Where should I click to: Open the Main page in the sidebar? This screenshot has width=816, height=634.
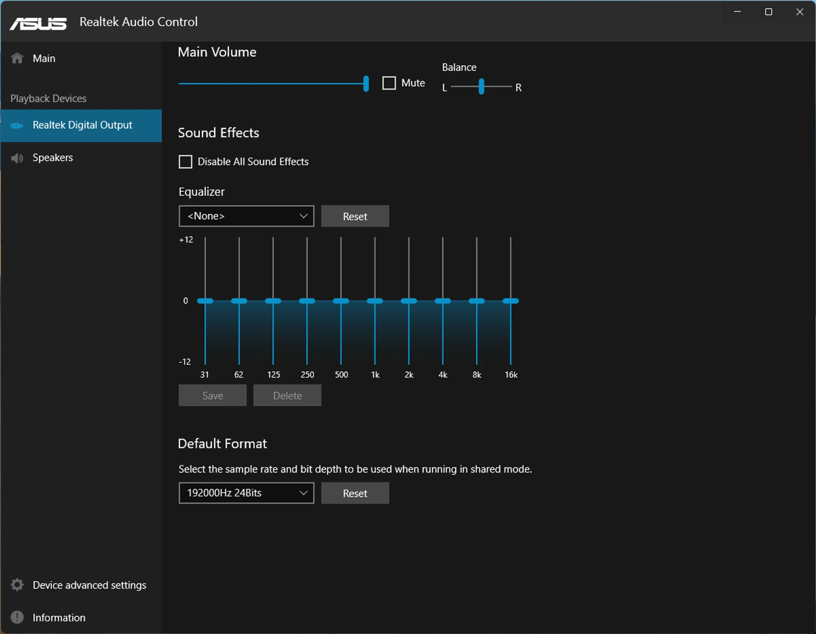pos(81,58)
